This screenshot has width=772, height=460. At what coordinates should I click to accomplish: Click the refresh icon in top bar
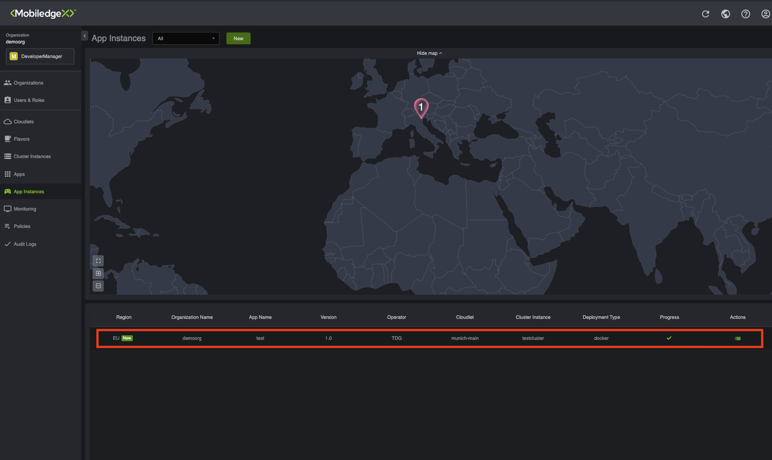tap(705, 14)
